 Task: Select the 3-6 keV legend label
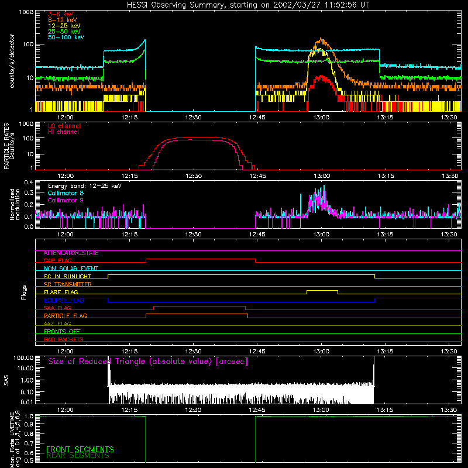coord(61,14)
